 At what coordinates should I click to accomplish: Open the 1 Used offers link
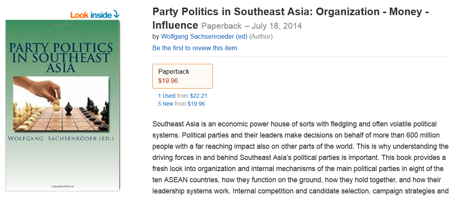click(x=167, y=96)
